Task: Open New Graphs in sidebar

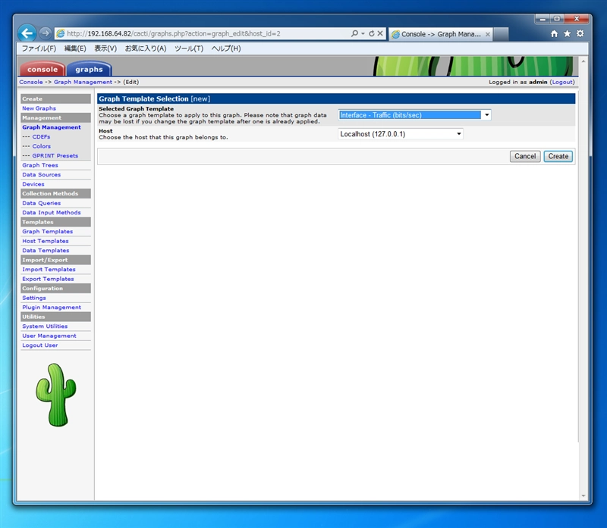Action: [x=39, y=108]
